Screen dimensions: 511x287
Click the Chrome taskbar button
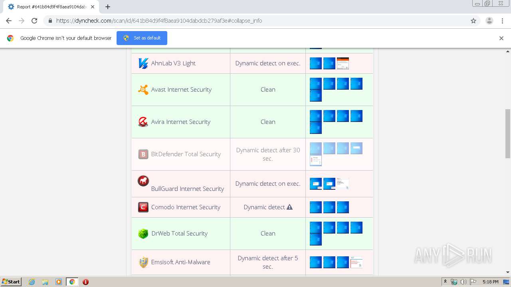coord(72,282)
